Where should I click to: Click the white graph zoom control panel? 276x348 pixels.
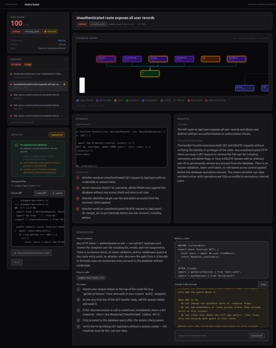pos(82,85)
